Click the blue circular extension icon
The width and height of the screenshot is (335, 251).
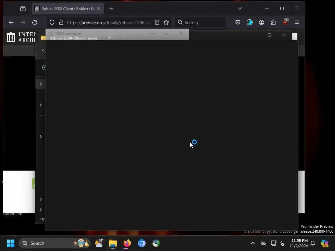250,23
